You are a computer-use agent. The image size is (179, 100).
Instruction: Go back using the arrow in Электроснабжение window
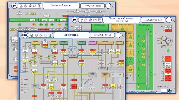click(75, 20)
